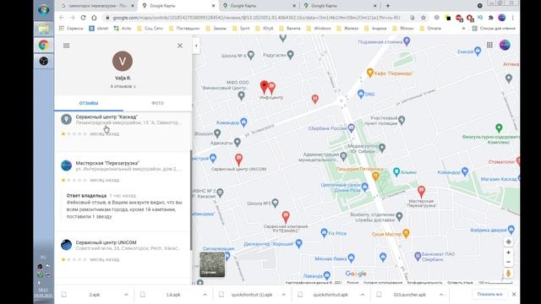
Task: Click the Сервисный центр UNICOM map pin
Action: tap(238, 160)
